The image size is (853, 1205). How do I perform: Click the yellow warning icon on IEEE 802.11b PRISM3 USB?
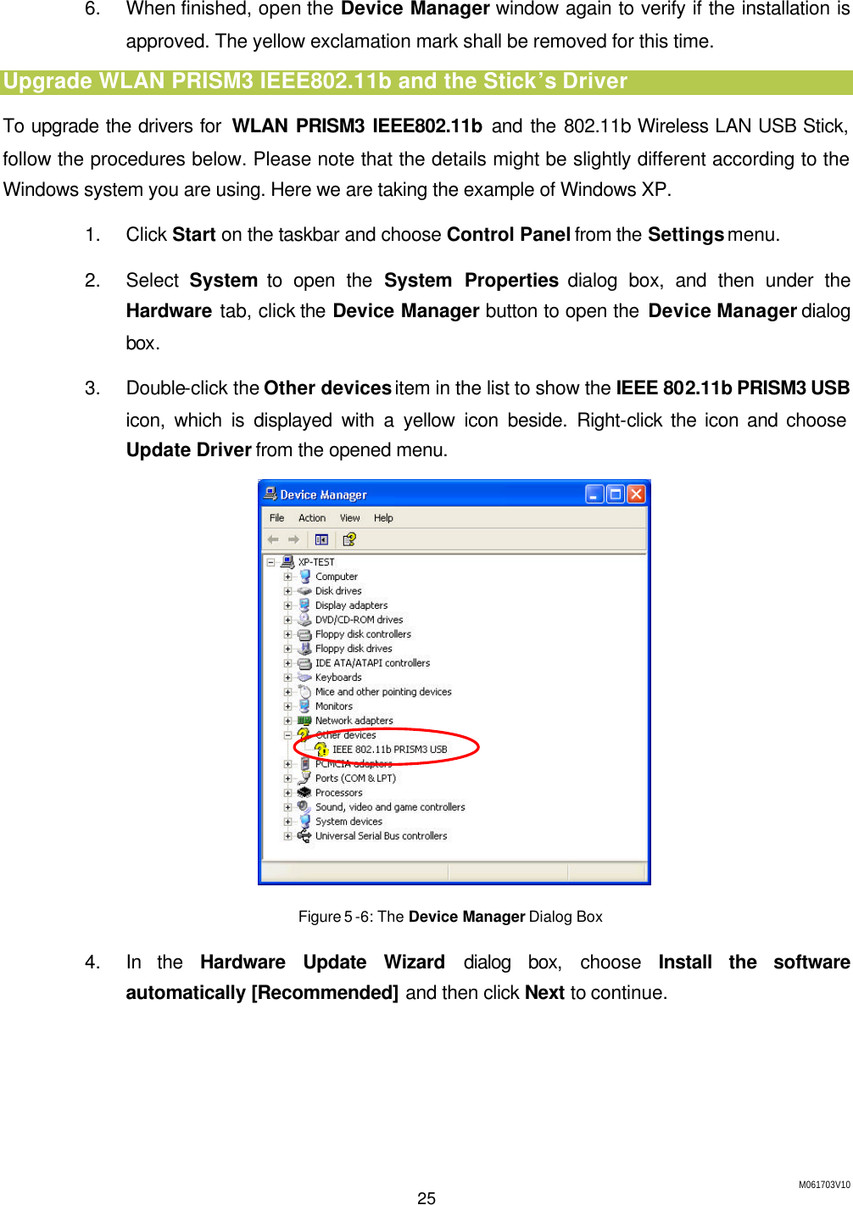coord(322,750)
